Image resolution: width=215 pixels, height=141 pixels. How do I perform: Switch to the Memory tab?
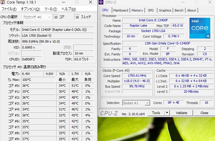pos(137,10)
